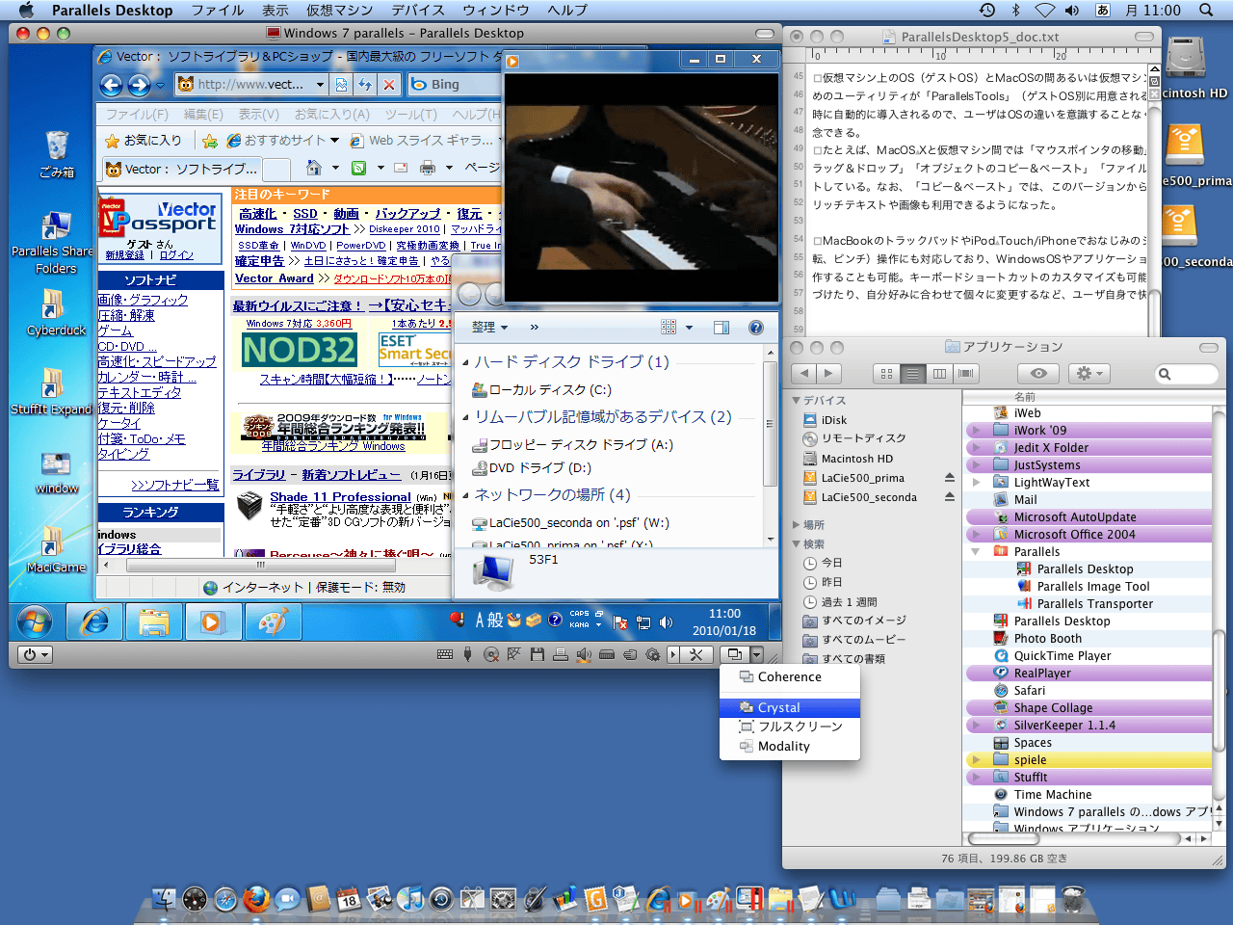Image resolution: width=1233 pixels, height=925 pixels.
Task: Go back in Internet Explorer
Action: coord(112,85)
